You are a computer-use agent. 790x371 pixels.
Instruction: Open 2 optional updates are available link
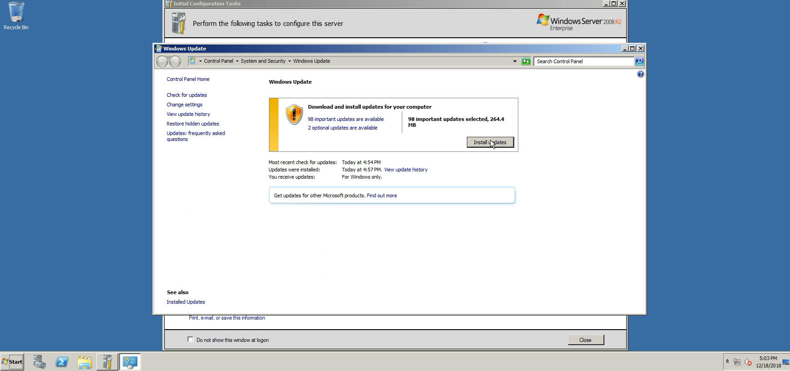pyautogui.click(x=343, y=128)
